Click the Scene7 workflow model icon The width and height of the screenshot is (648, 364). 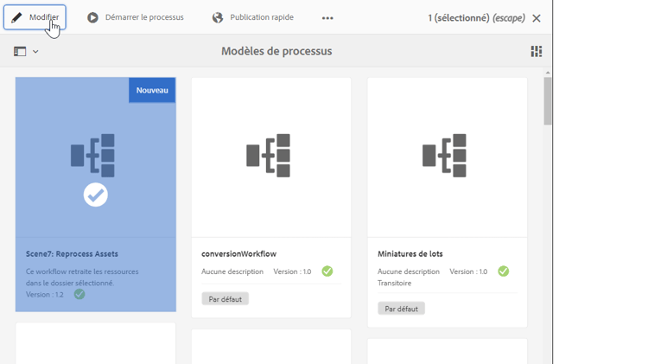(x=92, y=155)
